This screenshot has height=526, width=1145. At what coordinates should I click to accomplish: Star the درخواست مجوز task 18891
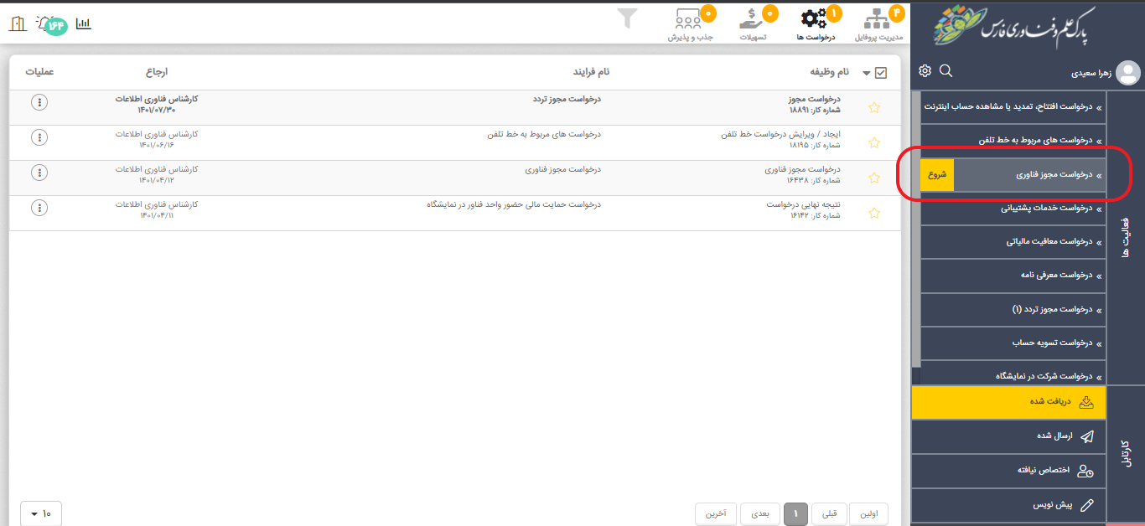coord(874,107)
